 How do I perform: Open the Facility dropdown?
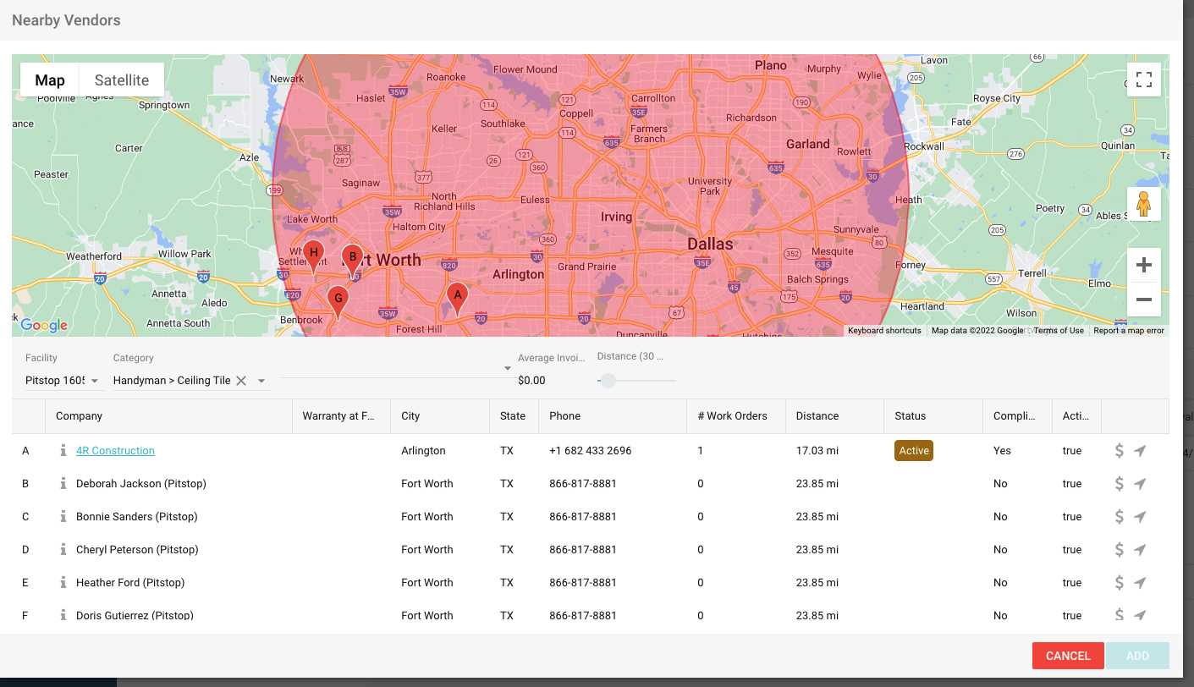pos(63,381)
